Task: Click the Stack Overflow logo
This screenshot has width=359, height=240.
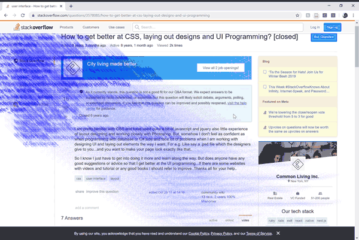Action: [x=34, y=27]
